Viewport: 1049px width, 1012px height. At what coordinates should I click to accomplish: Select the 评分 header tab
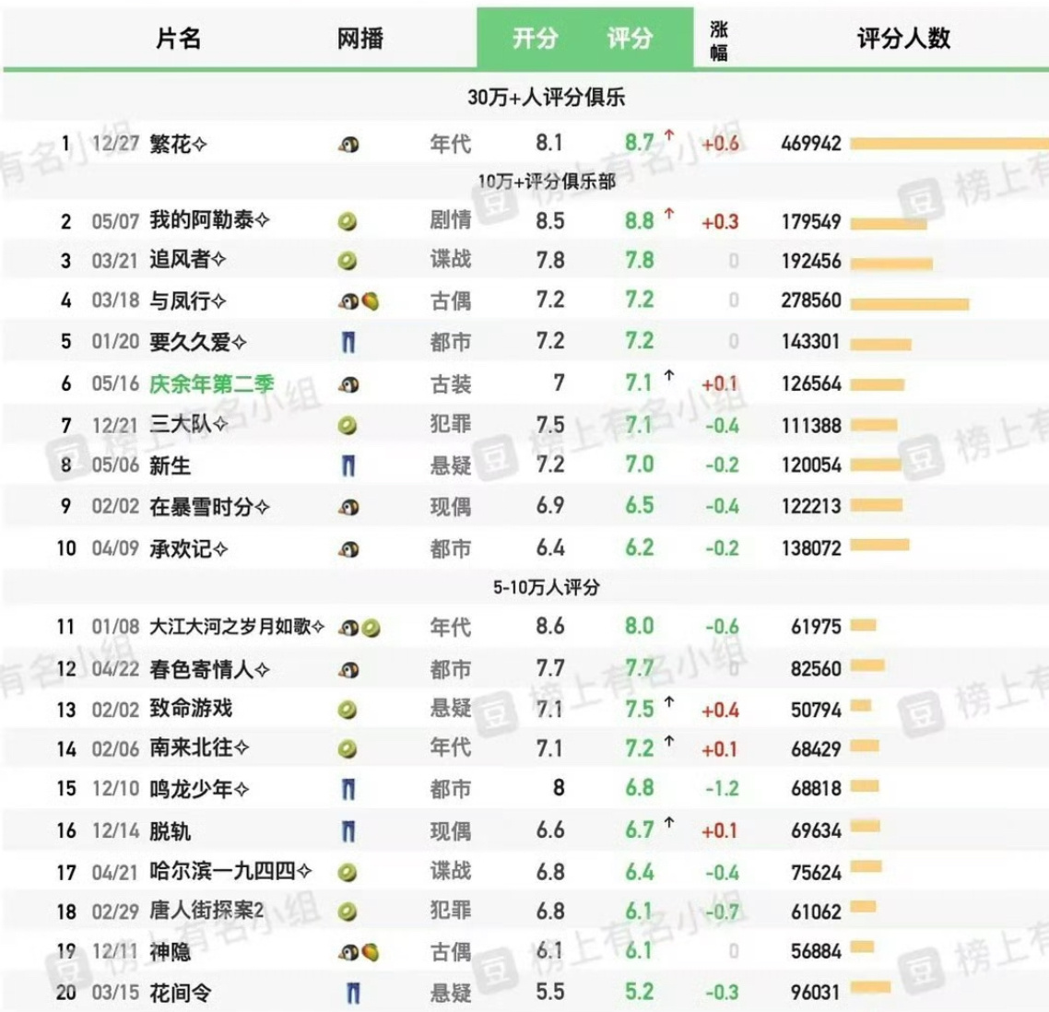tap(630, 38)
